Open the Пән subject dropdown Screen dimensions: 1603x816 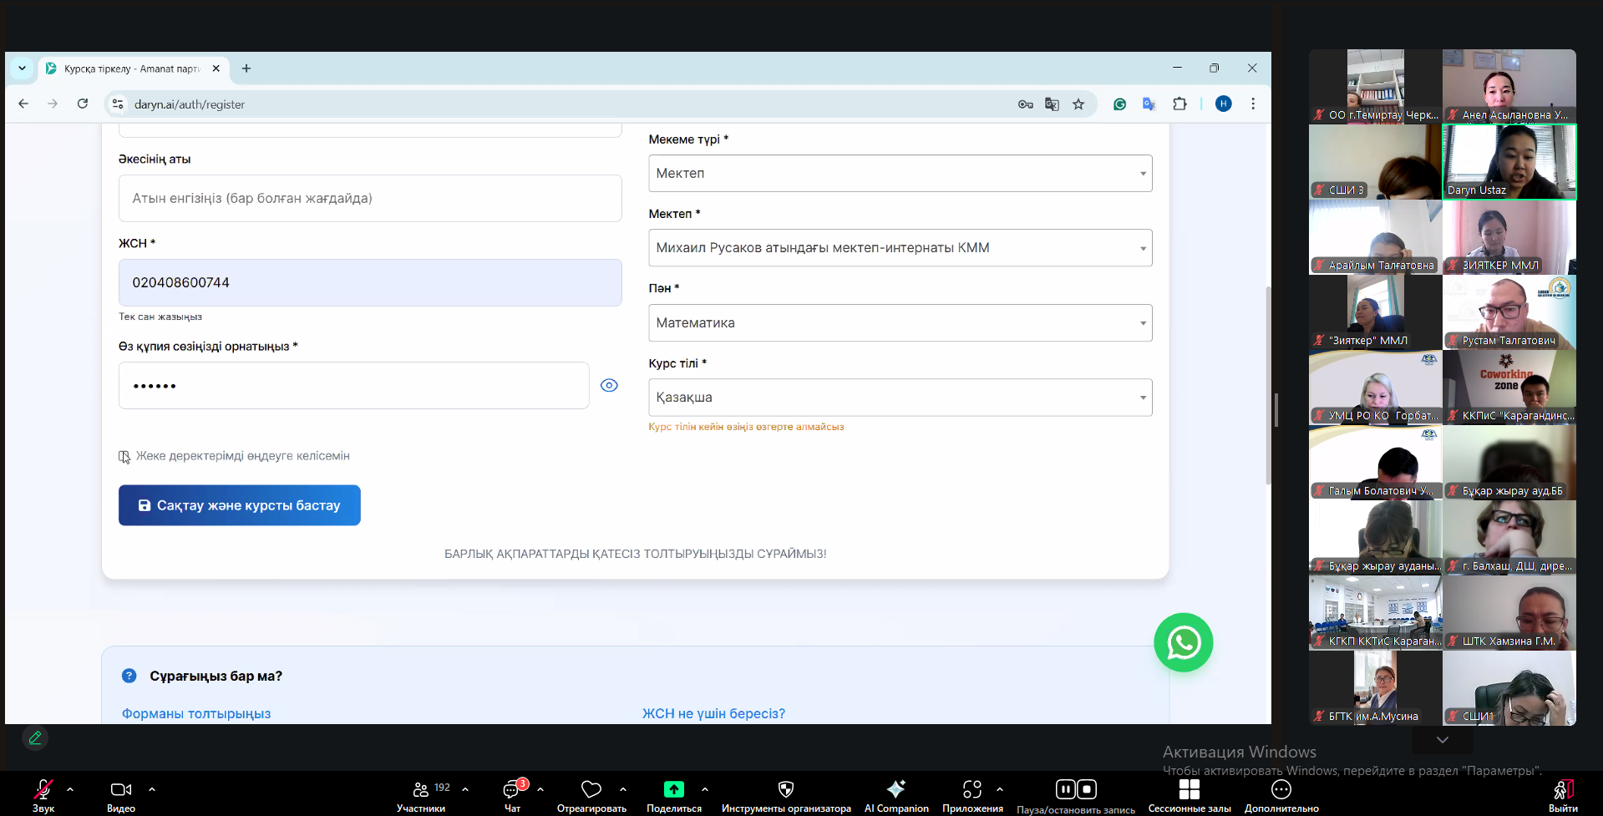click(900, 323)
